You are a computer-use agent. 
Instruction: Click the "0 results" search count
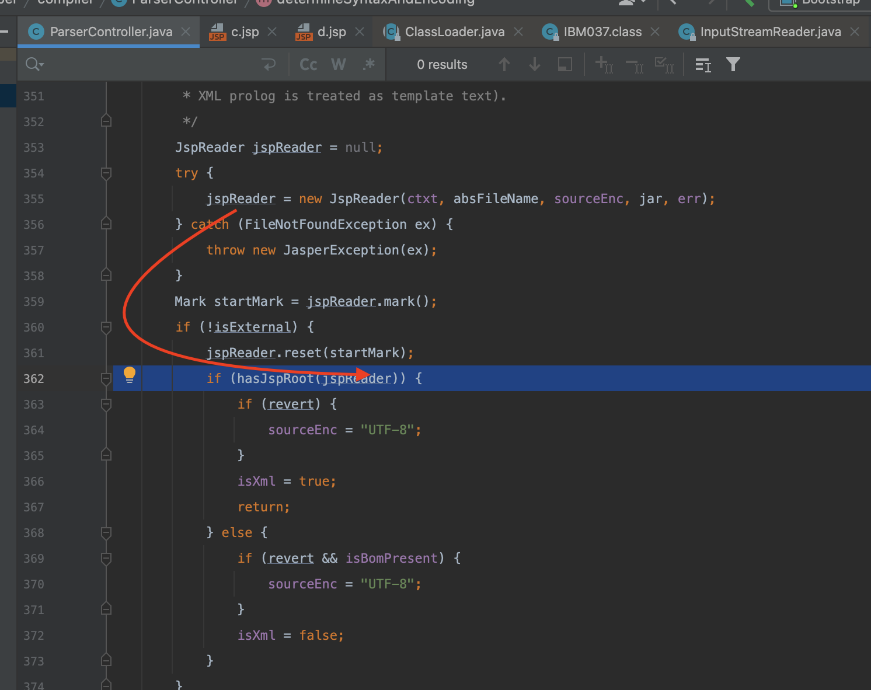coord(442,65)
